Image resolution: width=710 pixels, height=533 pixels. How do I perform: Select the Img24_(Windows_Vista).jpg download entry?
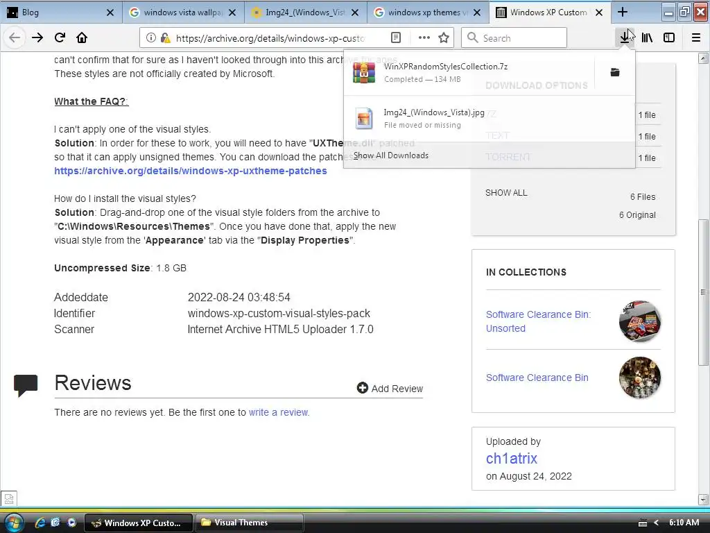[x=490, y=118]
